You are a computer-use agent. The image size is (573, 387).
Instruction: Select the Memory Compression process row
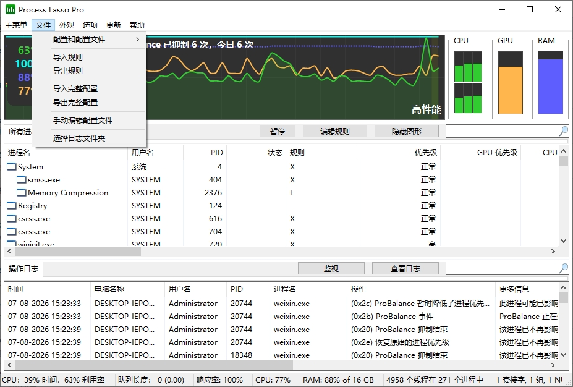(x=281, y=193)
